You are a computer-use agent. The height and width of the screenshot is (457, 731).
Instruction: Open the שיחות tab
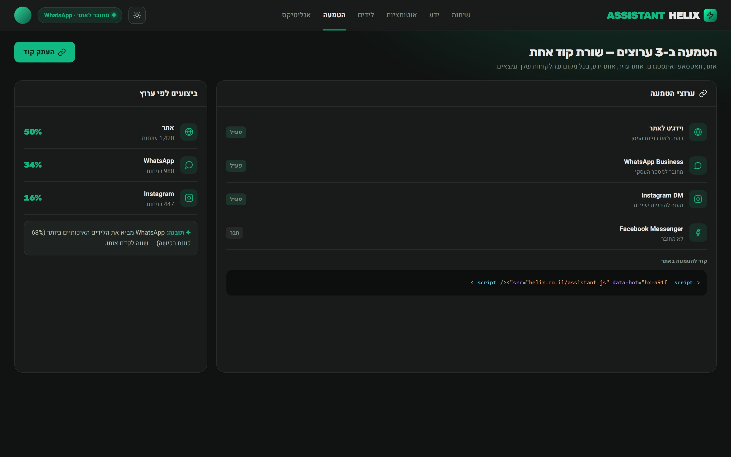coord(461,15)
